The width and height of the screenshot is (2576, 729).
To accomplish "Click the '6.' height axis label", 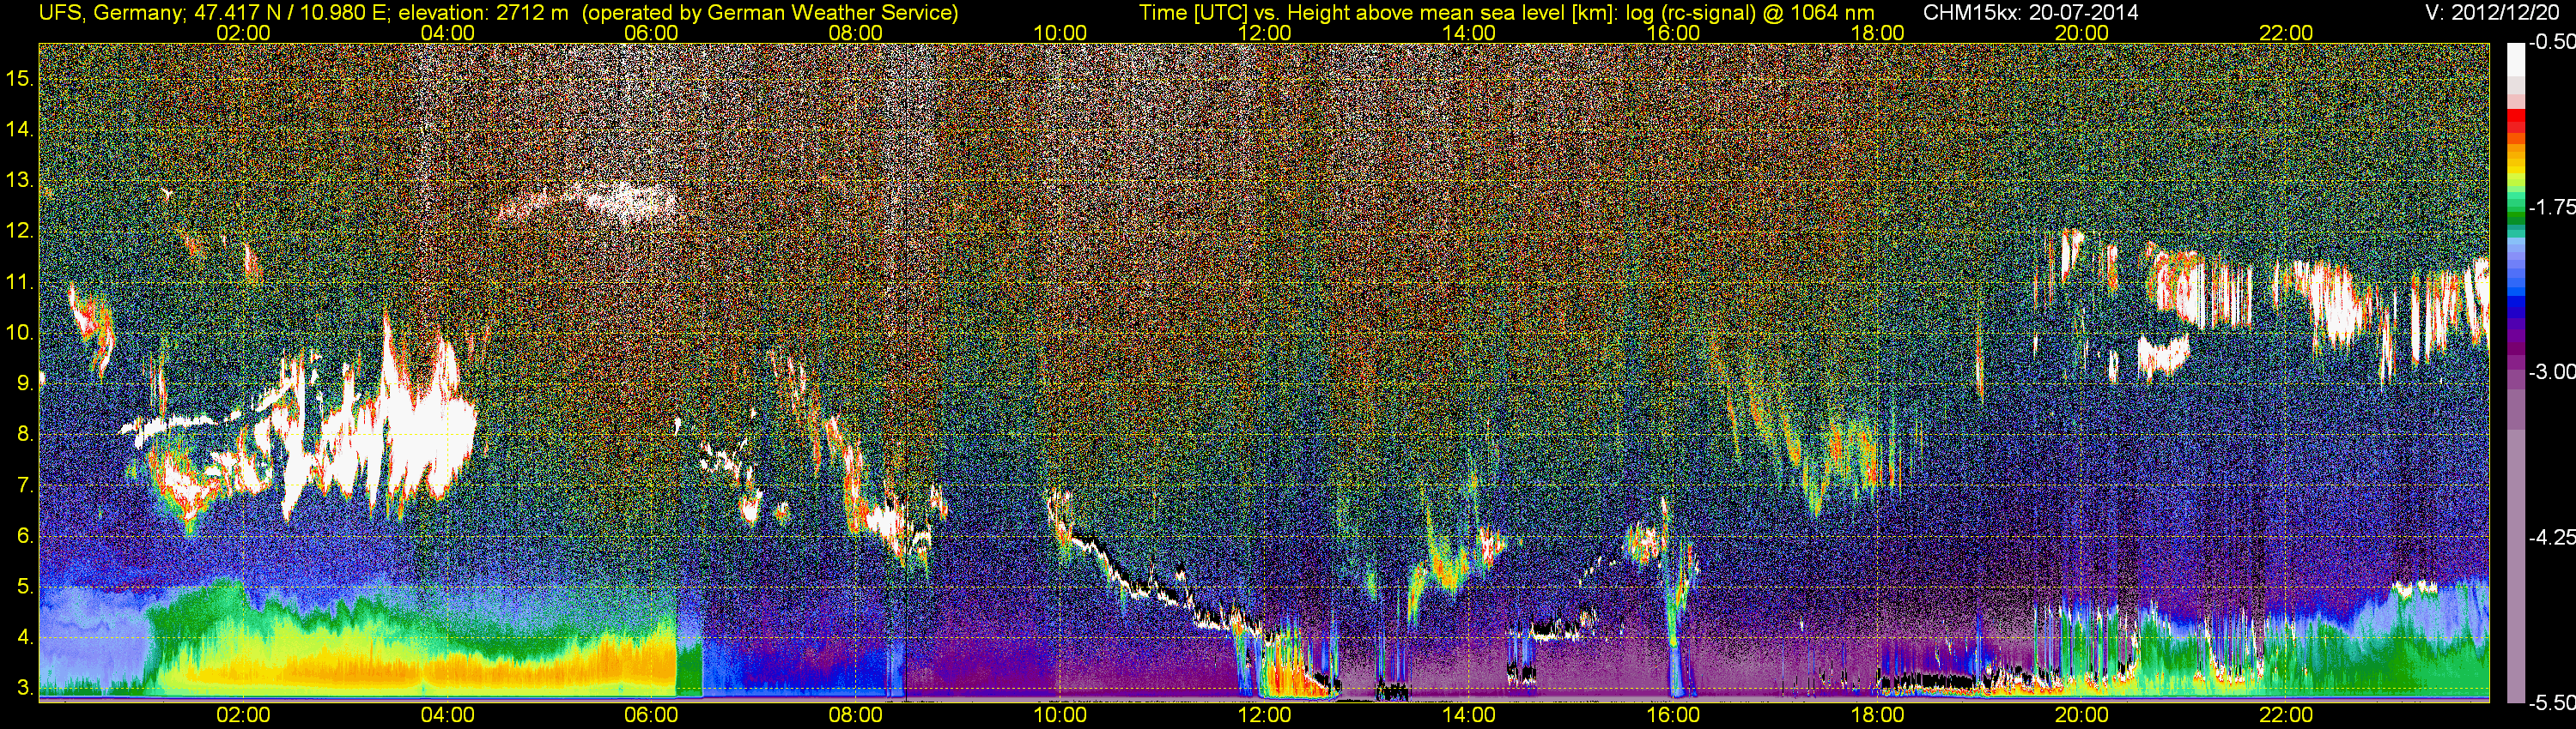I will (25, 535).
